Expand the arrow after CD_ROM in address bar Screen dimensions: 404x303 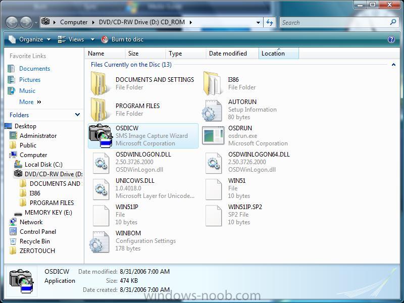click(191, 22)
